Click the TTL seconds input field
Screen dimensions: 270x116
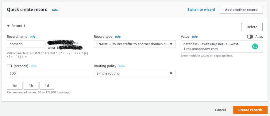point(48,73)
